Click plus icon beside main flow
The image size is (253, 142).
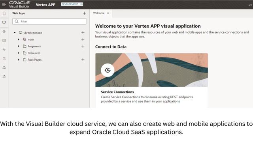tap(83, 39)
